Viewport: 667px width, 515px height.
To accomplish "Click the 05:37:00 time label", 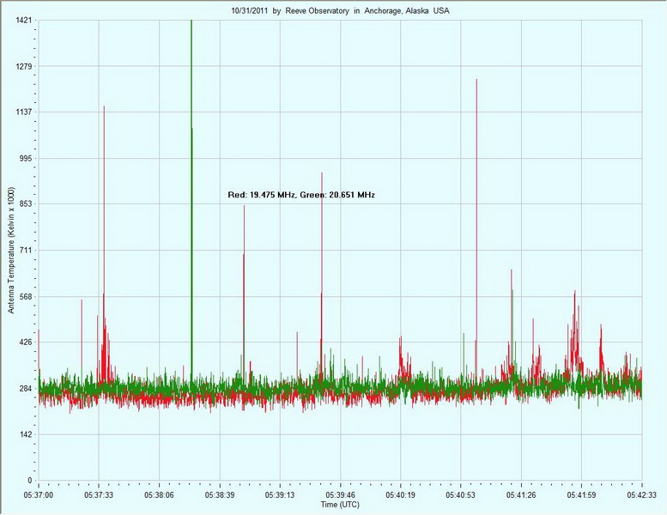I will [x=39, y=495].
